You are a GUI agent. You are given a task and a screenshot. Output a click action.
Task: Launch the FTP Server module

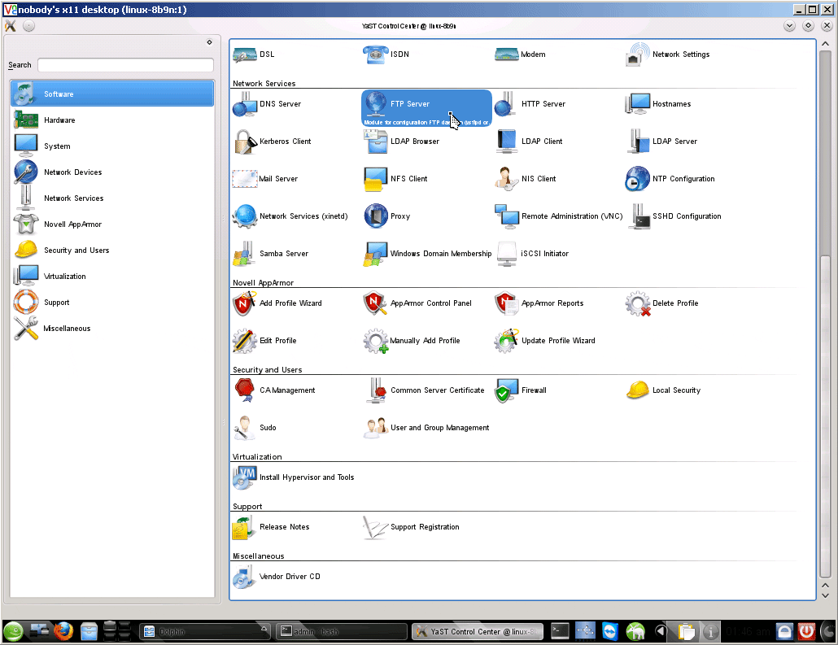(x=426, y=108)
